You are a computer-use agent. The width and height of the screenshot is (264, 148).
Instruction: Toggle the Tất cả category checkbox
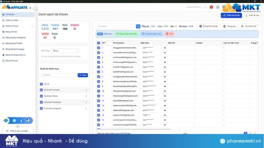pyautogui.click(x=41, y=84)
